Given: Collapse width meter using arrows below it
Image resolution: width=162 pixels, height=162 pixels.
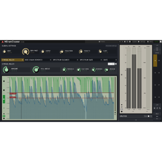Looking at the screenshot, I should tap(147, 111).
